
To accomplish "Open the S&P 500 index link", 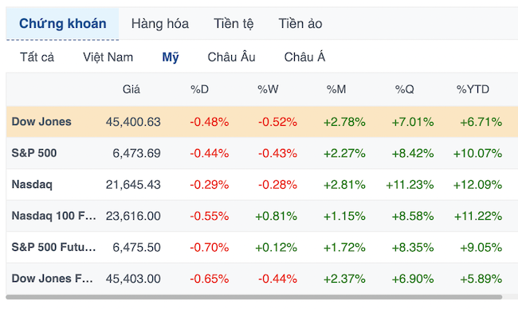I will pyautogui.click(x=34, y=153).
